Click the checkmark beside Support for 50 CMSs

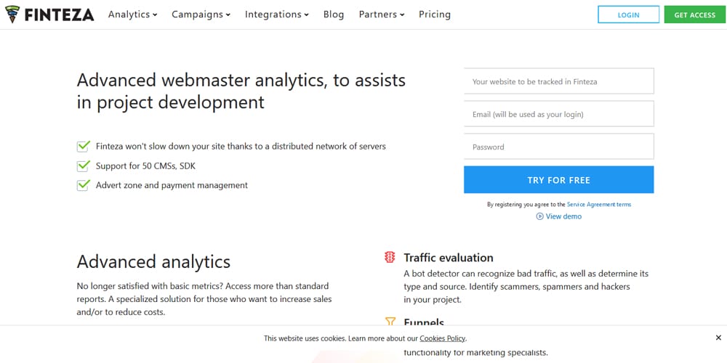(83, 166)
